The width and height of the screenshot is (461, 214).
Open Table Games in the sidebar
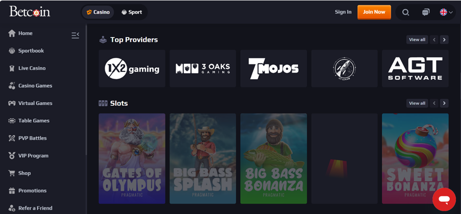(x=34, y=121)
